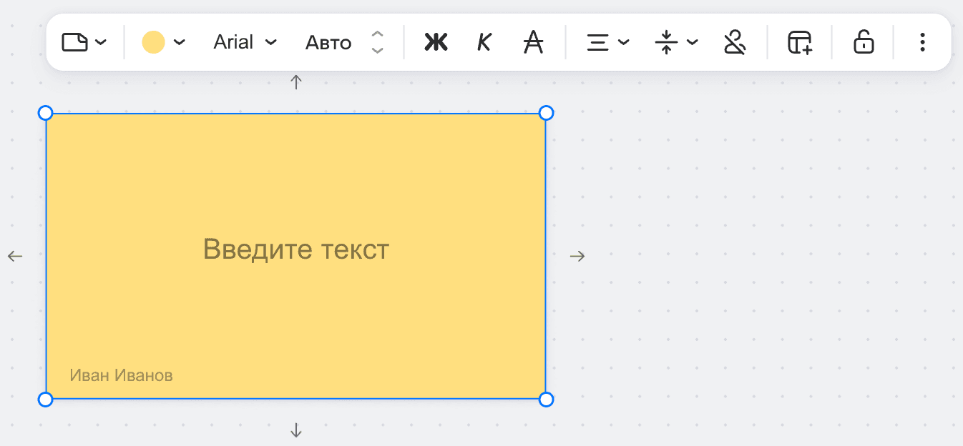The height and width of the screenshot is (446, 963).
Task: Toggle strikethrough A formatting
Action: pos(532,42)
